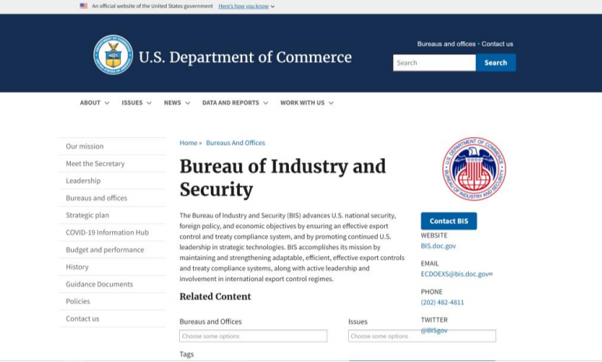The height and width of the screenshot is (362, 602).
Task: Click the (202) 482-4811 phone link
Action: (442, 303)
